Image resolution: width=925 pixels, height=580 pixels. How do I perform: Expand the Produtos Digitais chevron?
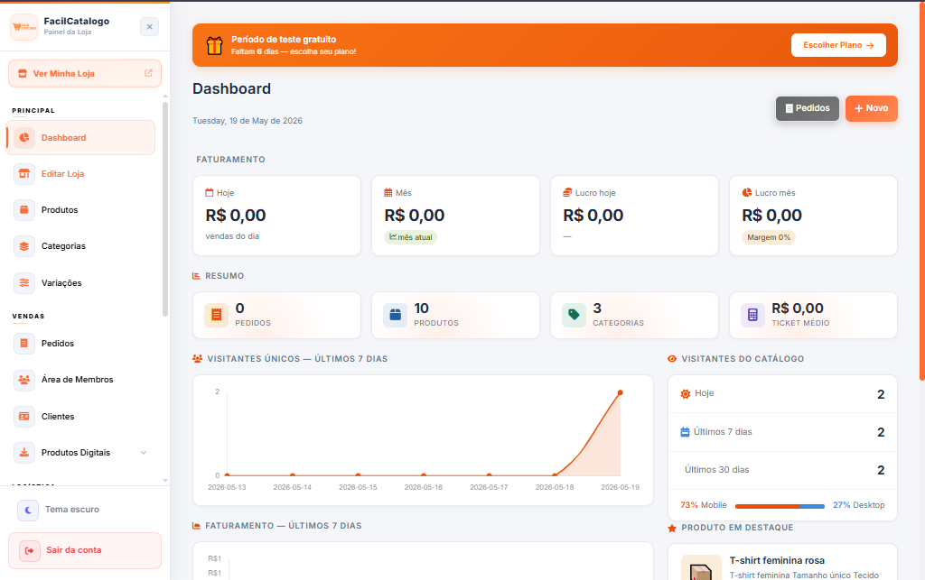tap(144, 453)
